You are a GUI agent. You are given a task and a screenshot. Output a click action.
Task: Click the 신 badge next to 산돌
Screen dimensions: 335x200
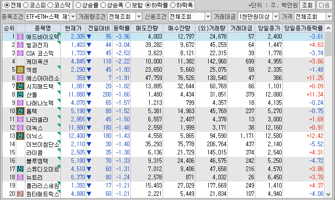tap(20, 94)
